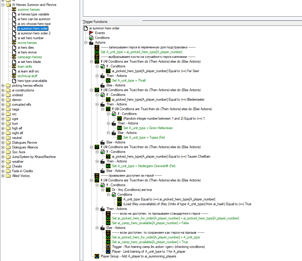Image resolution: width=302 pixels, height=261 pixels.
Task: Select the 'Load (Key unavailable)' condition line
Action: pos(187,204)
